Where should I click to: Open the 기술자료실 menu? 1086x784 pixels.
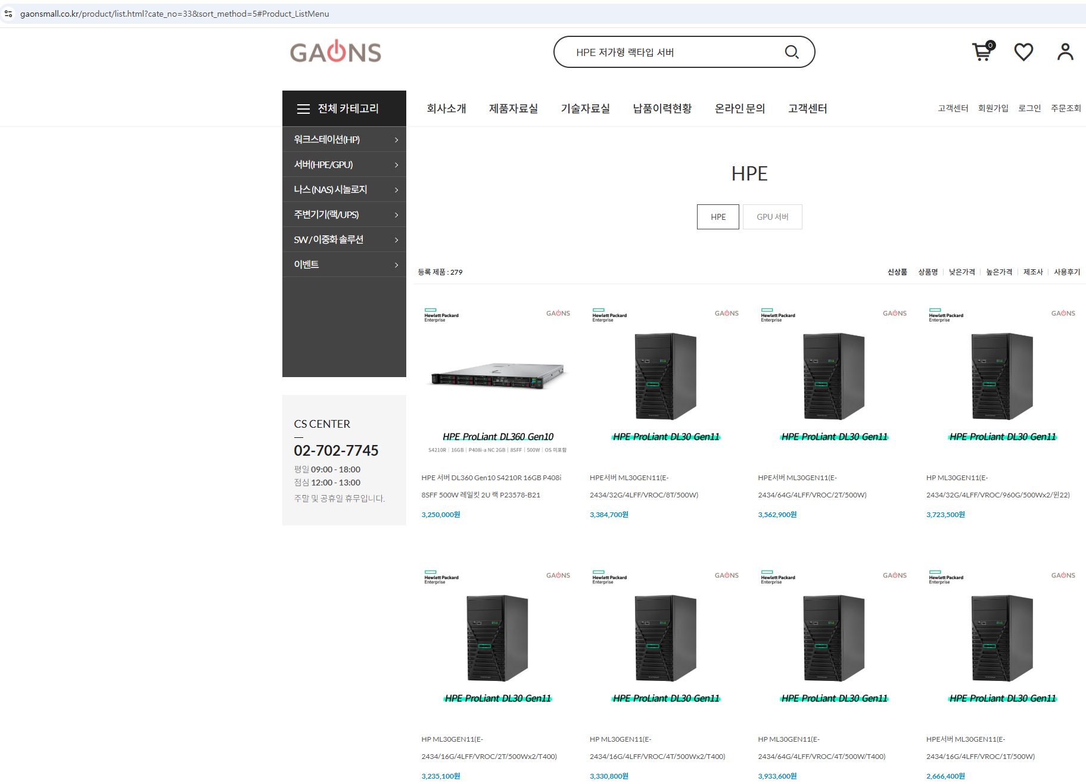coord(585,108)
